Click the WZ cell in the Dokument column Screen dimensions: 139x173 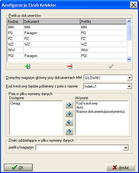(52, 44)
